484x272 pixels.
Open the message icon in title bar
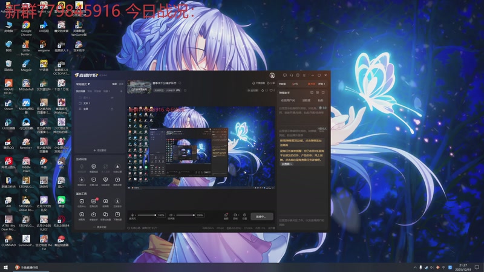click(284, 75)
